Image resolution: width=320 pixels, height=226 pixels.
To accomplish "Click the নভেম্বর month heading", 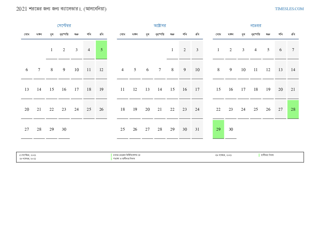I will click(x=255, y=26).
